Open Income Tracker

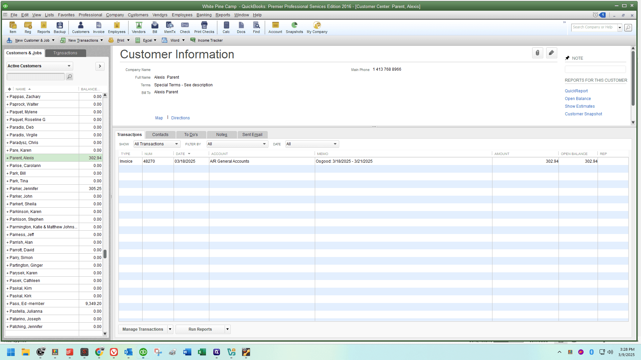click(x=206, y=40)
